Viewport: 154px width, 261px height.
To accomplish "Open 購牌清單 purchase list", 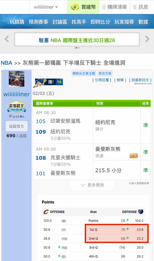I will click(x=114, y=7).
